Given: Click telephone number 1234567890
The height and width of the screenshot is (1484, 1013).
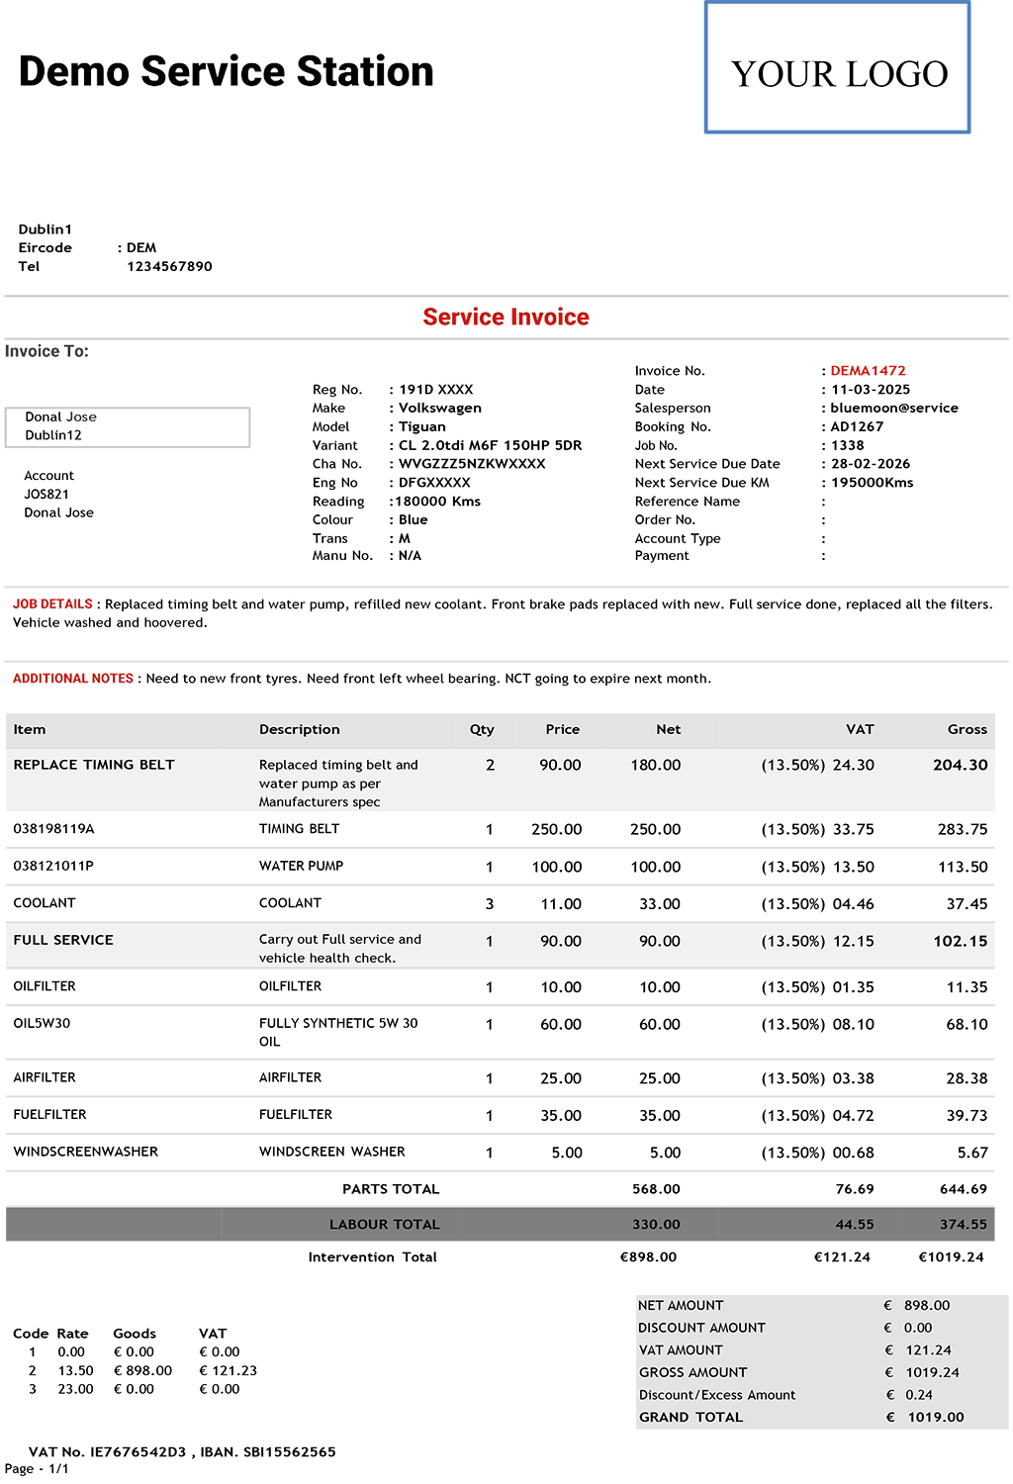Looking at the screenshot, I should [169, 266].
